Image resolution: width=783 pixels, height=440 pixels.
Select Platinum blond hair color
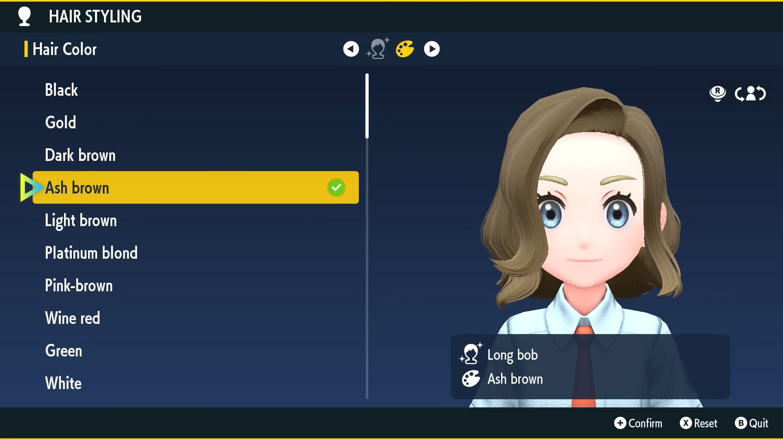pyautogui.click(x=91, y=253)
